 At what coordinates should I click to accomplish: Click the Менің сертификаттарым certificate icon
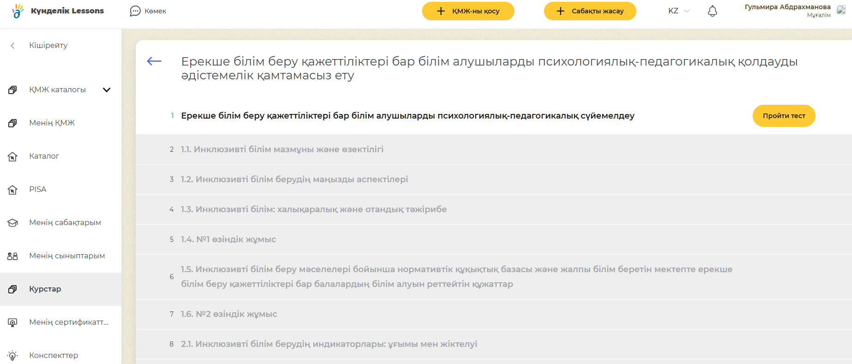pyautogui.click(x=12, y=322)
